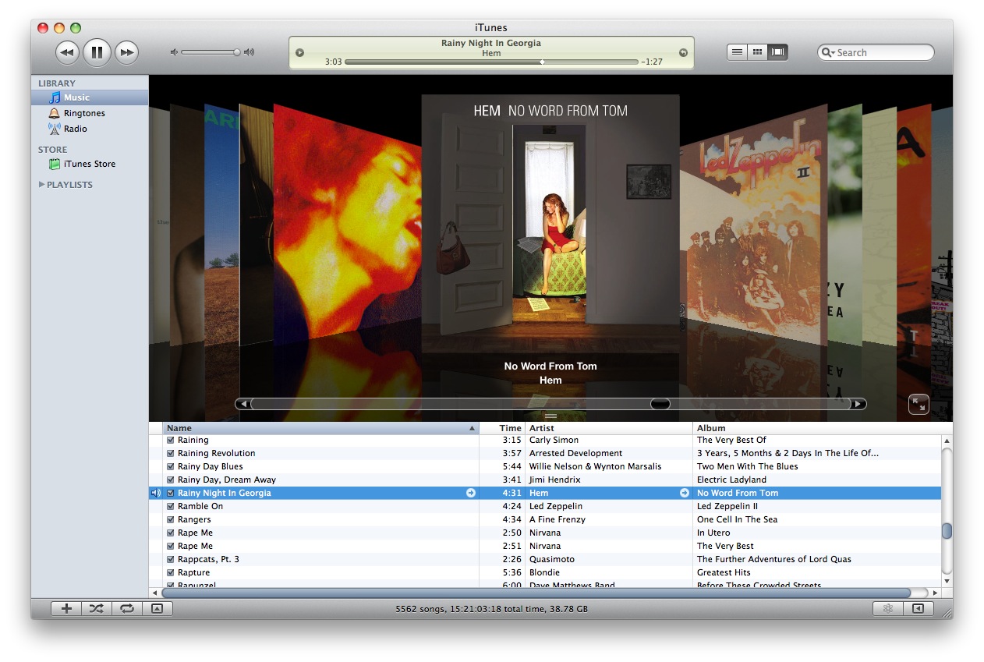Uncheck the Rainy Day Blues checkbox
Viewport: 984px width, 662px height.
tap(171, 467)
